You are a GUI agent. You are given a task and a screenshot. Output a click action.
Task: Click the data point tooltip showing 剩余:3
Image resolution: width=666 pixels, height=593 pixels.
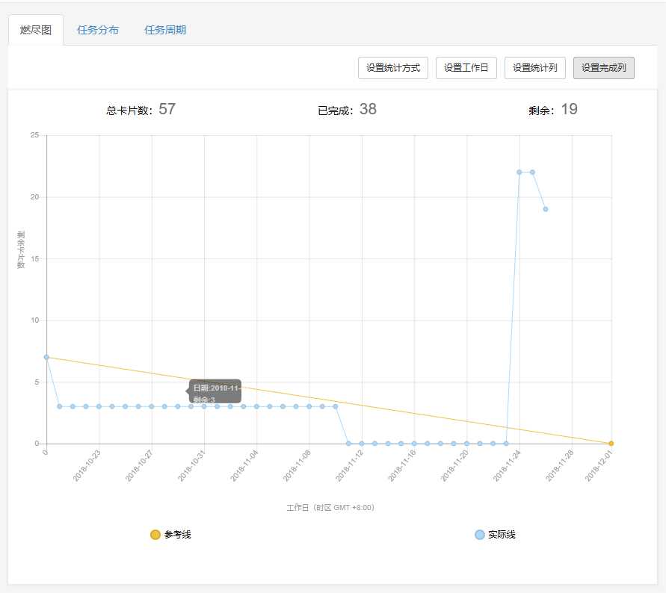click(x=215, y=391)
